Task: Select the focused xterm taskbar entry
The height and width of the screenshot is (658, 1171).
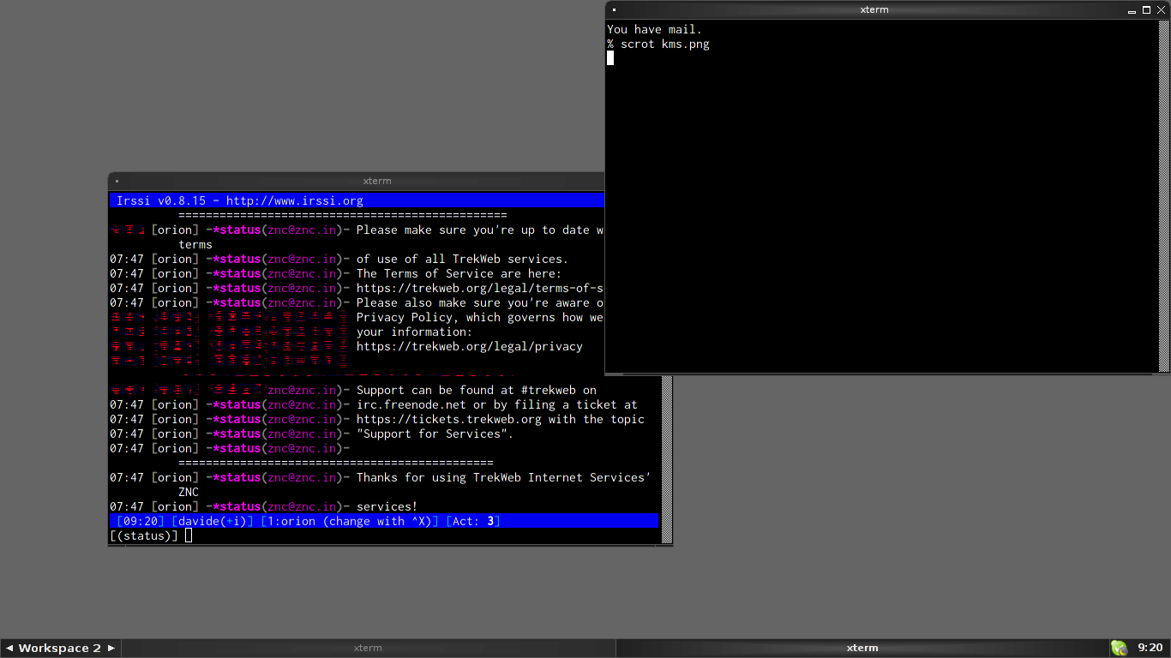Action: click(x=862, y=649)
